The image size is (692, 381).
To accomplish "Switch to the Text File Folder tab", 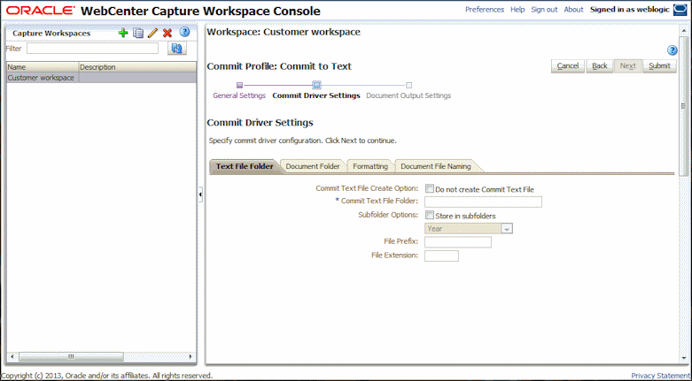I will click(x=245, y=166).
